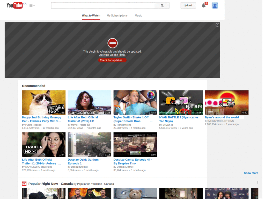Open Grumpy Cat Terrible Two's thumbnail
This screenshot has height=199, width=265.
click(x=44, y=102)
